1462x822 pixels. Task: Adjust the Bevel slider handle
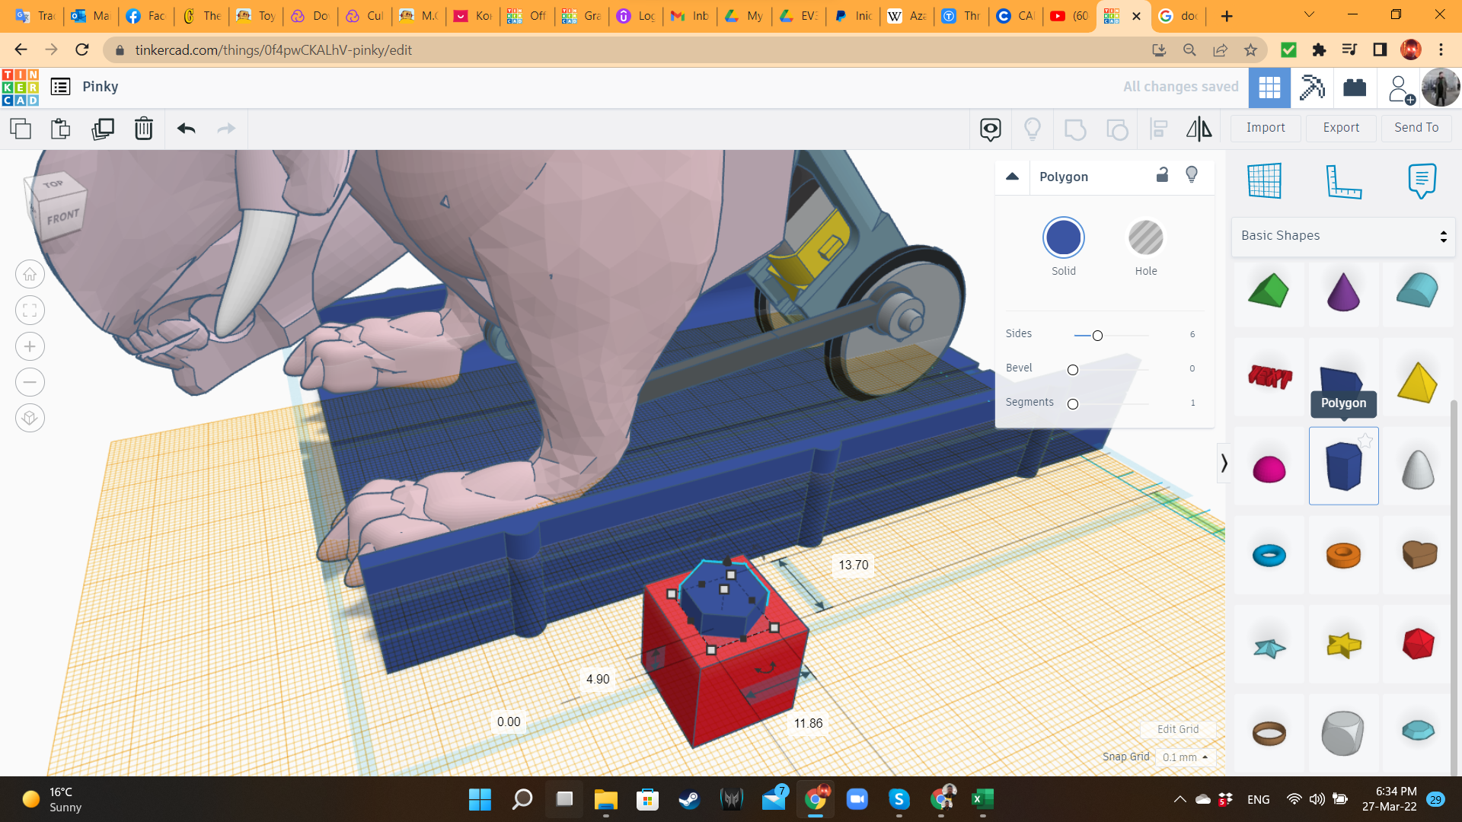click(1073, 370)
